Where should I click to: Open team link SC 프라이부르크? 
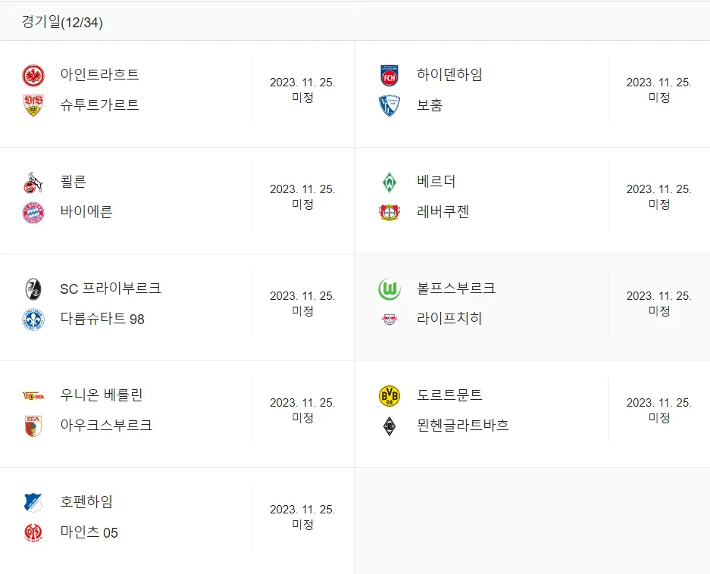[x=111, y=289]
